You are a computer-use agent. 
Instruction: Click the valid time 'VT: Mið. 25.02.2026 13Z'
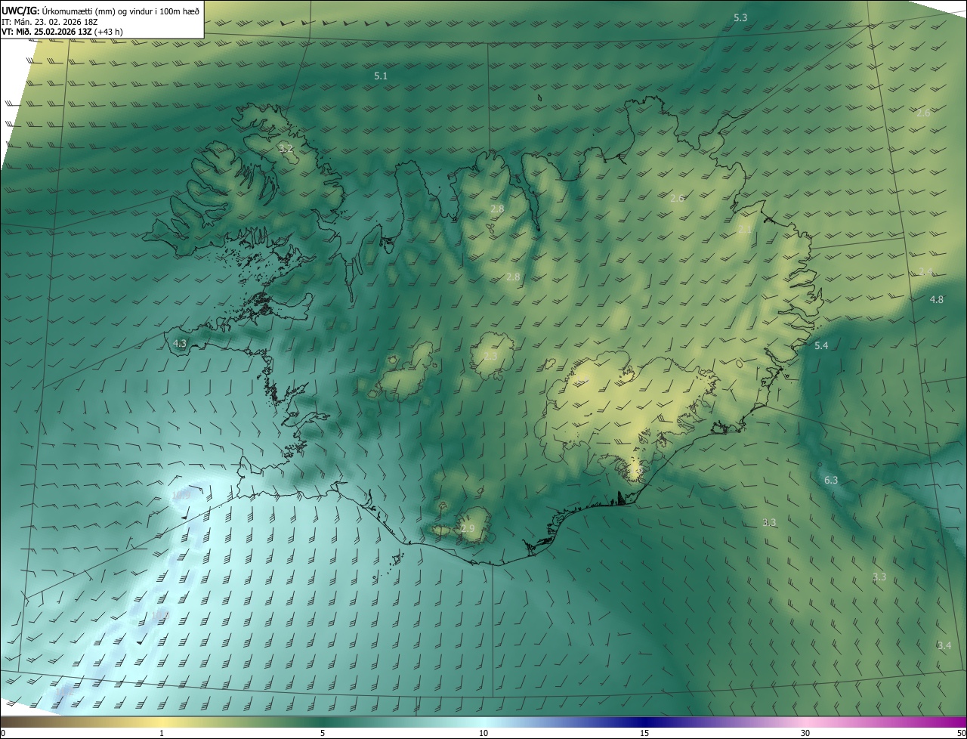tap(46, 32)
